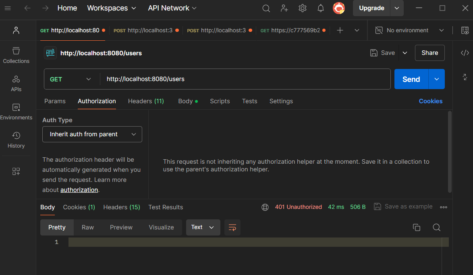Click the network globe icon
This screenshot has height=275, width=473.
pyautogui.click(x=265, y=207)
